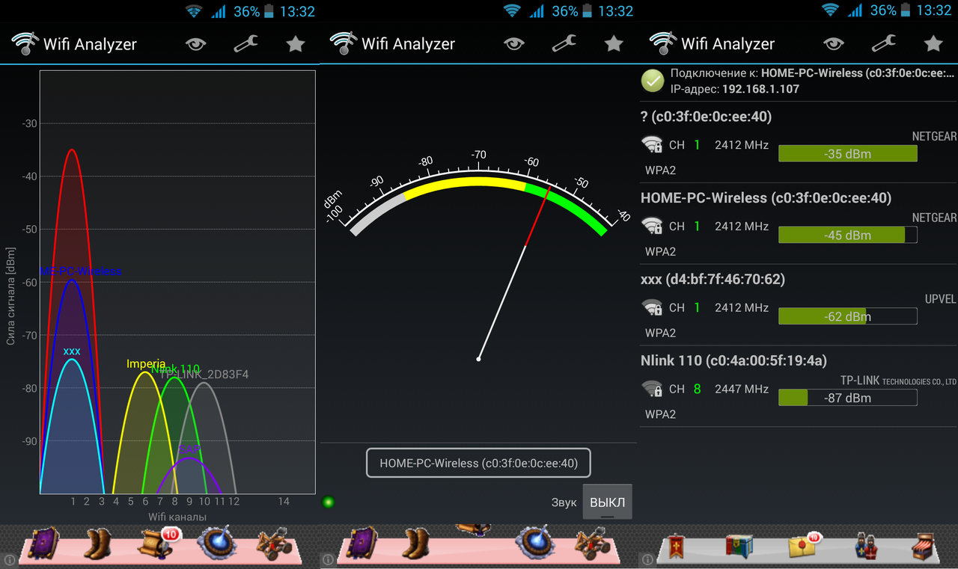Tap the star icon on the signal meter screen
Viewport: 958px width, 569px height.
pyautogui.click(x=614, y=44)
